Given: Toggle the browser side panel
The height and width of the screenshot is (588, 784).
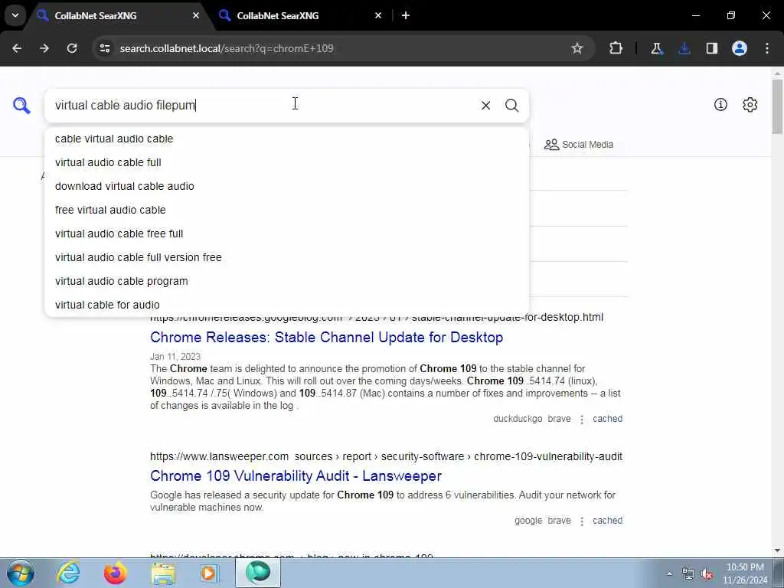Looking at the screenshot, I should (x=711, y=48).
